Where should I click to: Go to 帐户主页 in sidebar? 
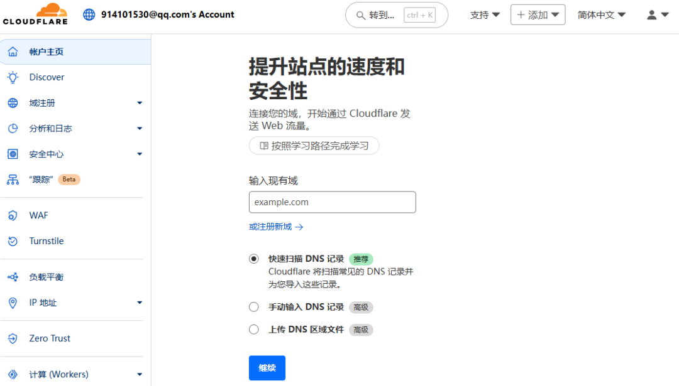(x=75, y=52)
